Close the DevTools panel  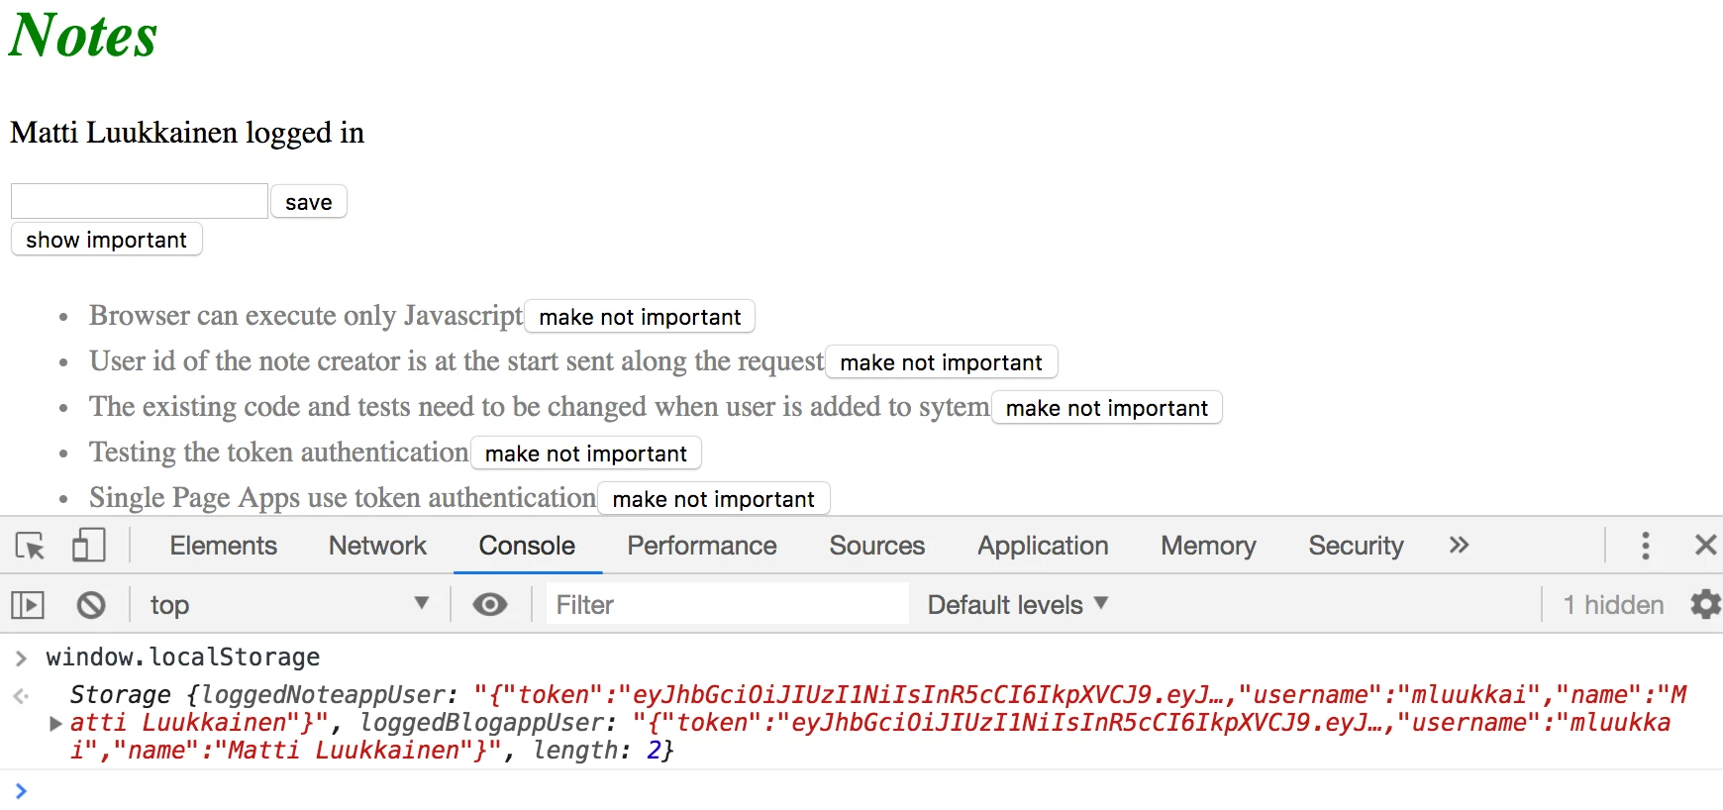coord(1705,545)
